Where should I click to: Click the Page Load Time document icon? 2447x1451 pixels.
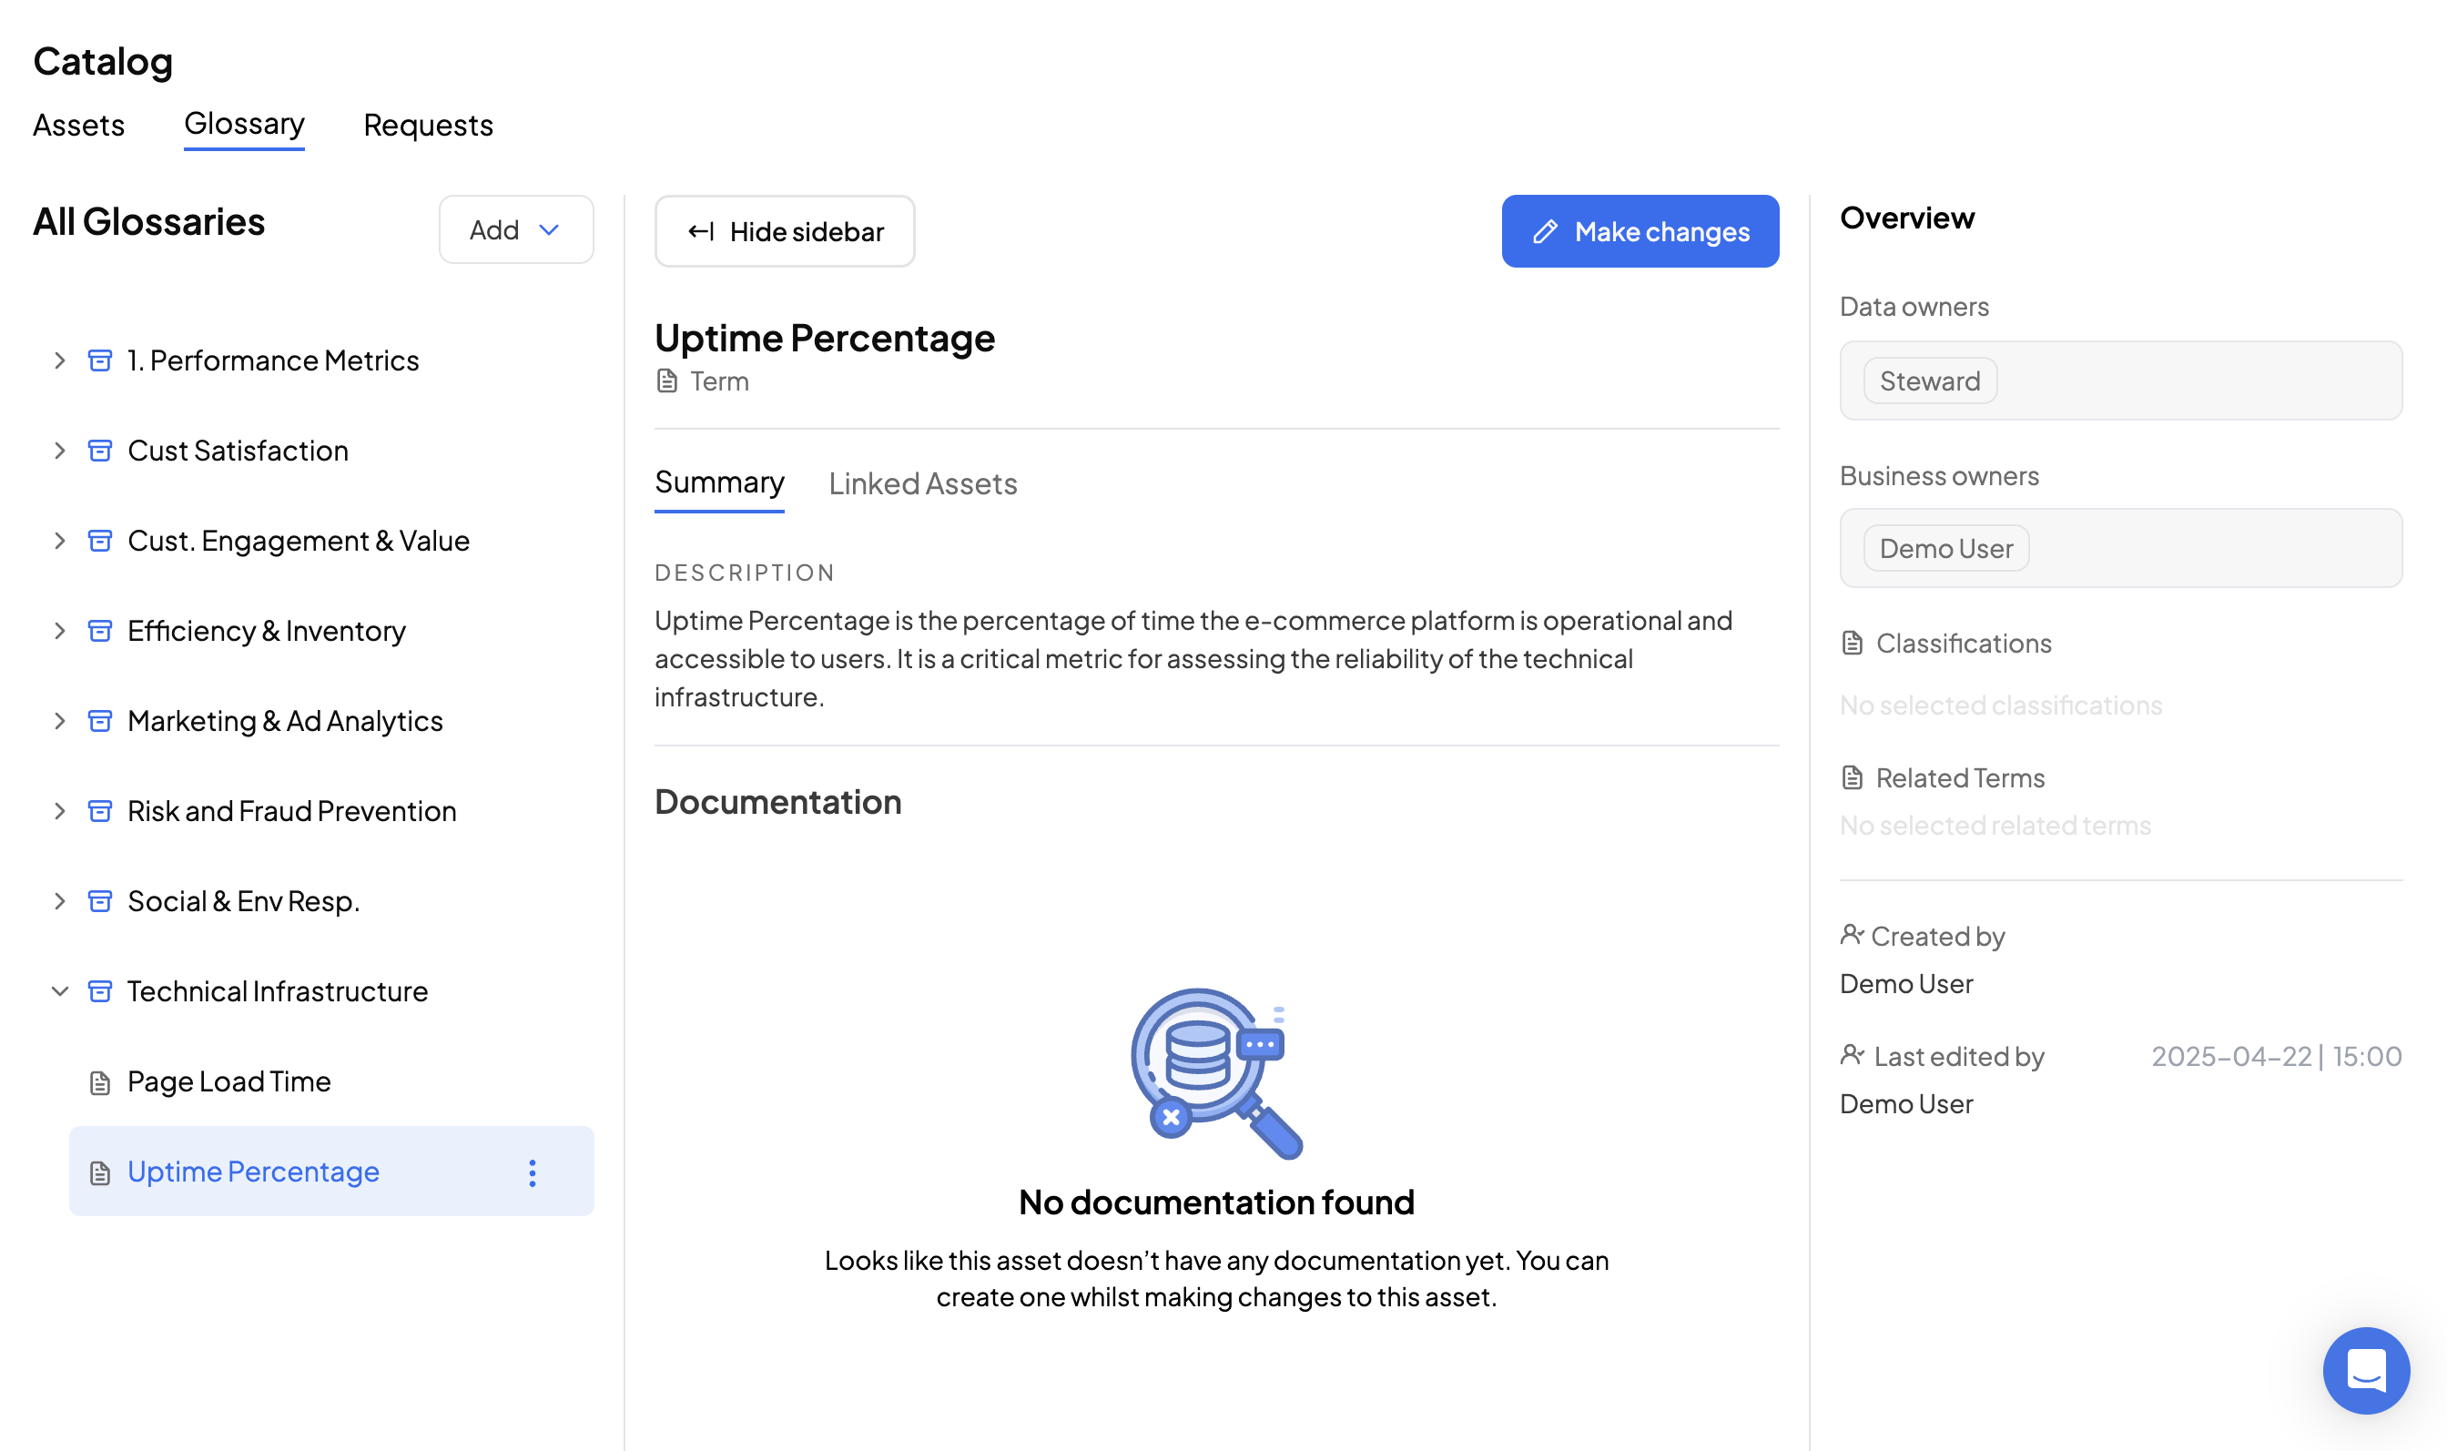pos(100,1082)
